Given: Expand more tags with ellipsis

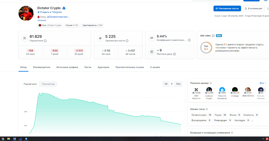Looking at the screenshot, I should tap(252, 121).
